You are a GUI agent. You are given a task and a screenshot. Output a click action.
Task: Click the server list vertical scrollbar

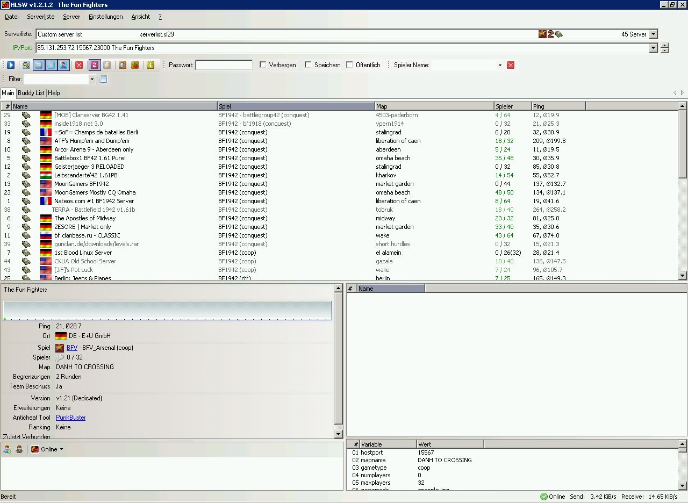pos(683,191)
